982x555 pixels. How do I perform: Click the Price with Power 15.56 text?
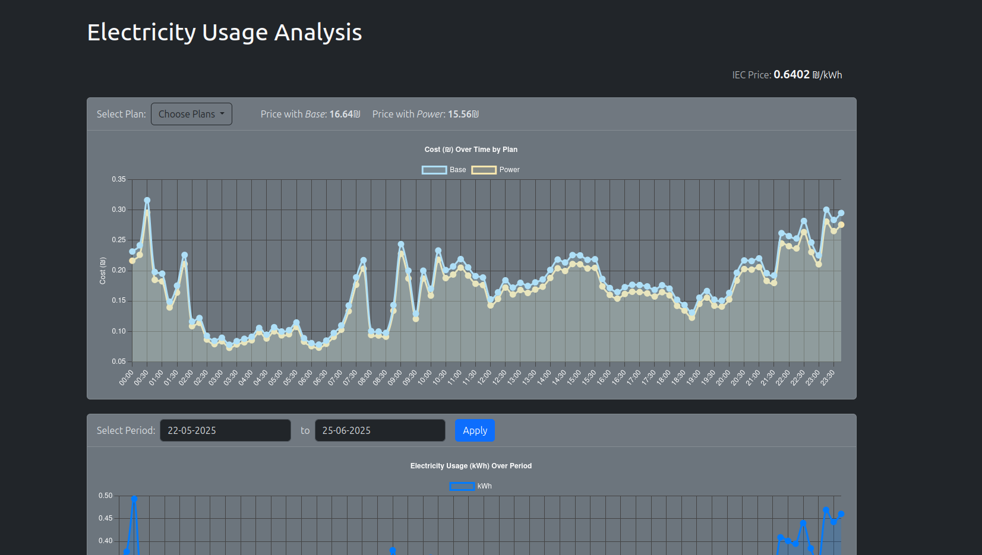pyautogui.click(x=425, y=114)
